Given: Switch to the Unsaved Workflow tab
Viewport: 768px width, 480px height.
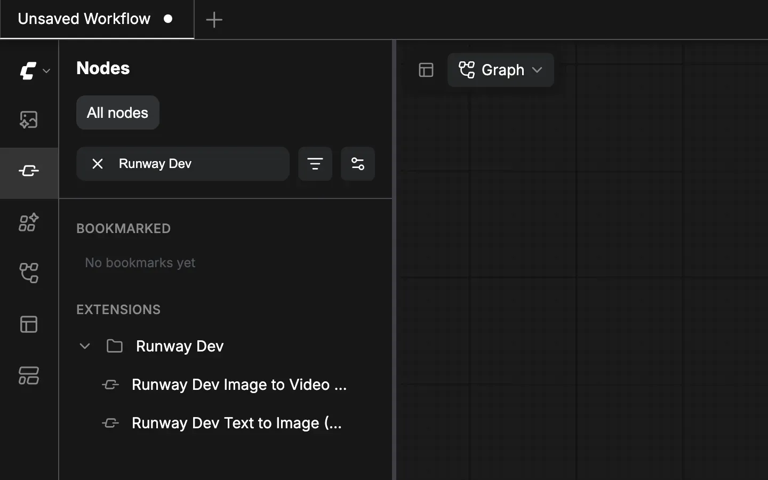Looking at the screenshot, I should point(97,19).
